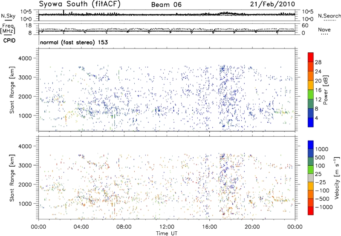Click the '08:00' time tick label
The width and height of the screenshot is (341, 236).
[124, 227]
